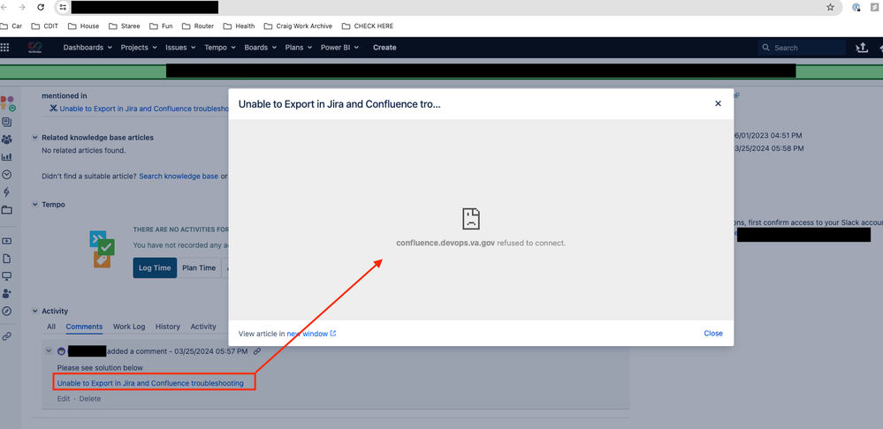
Task: Open the app switcher grid icon
Action: click(4, 48)
